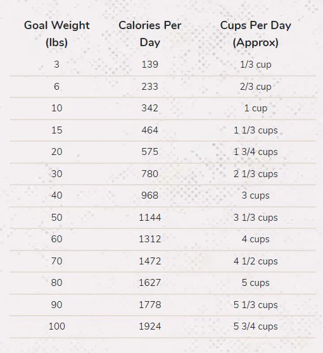Click the Cups Per Day (Approx) header
323x353 pixels.
(256, 34)
